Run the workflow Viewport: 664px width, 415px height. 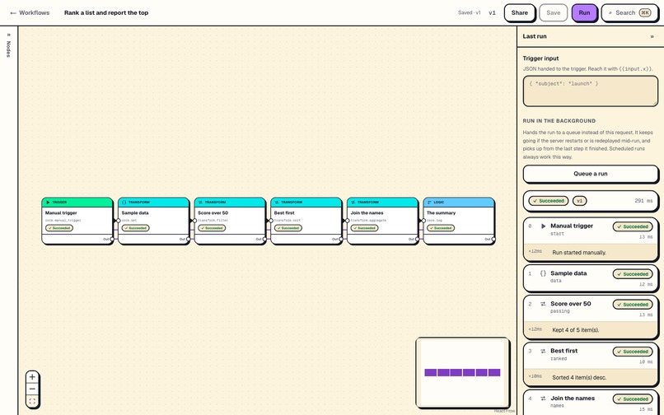click(x=584, y=12)
